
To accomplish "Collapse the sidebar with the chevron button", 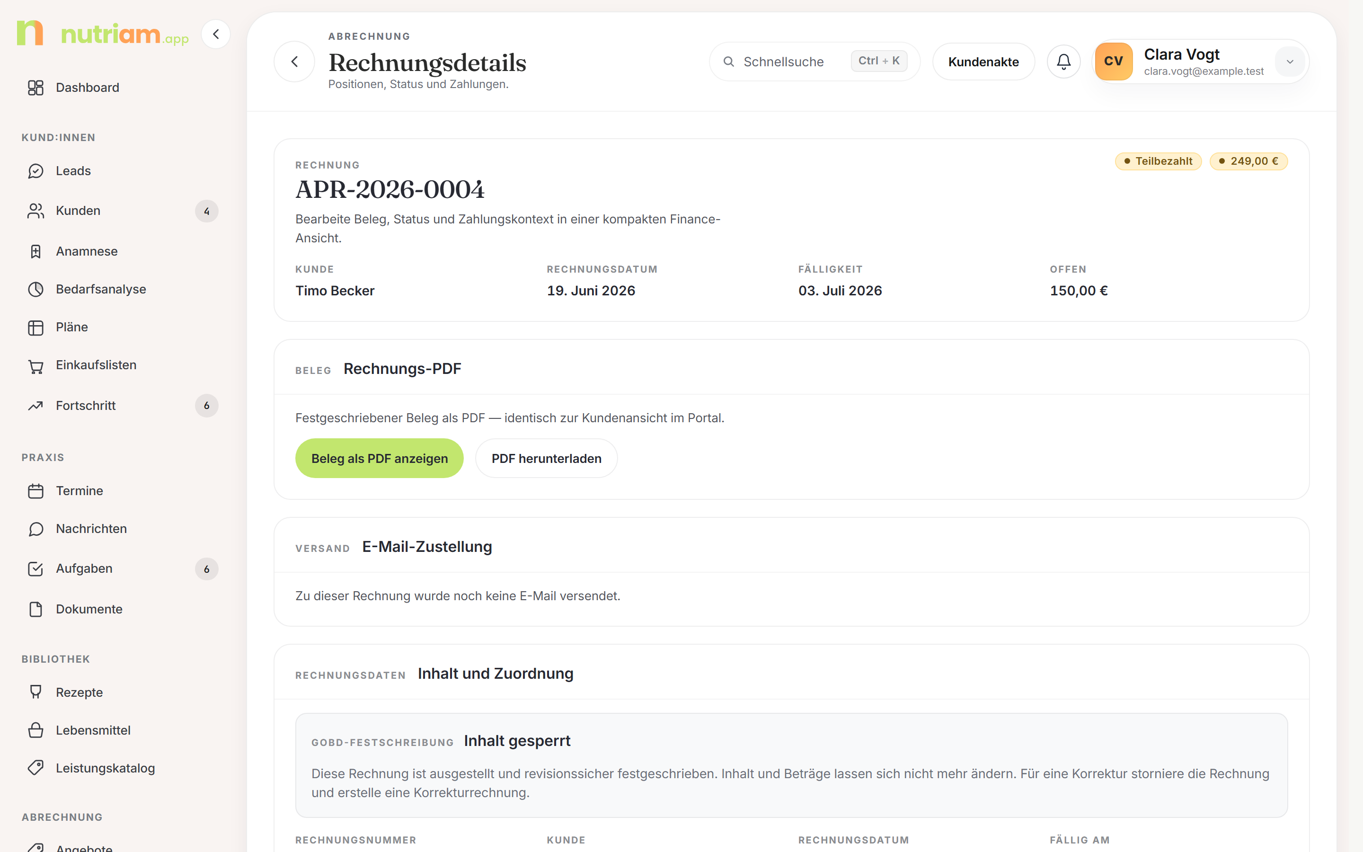I will (216, 35).
